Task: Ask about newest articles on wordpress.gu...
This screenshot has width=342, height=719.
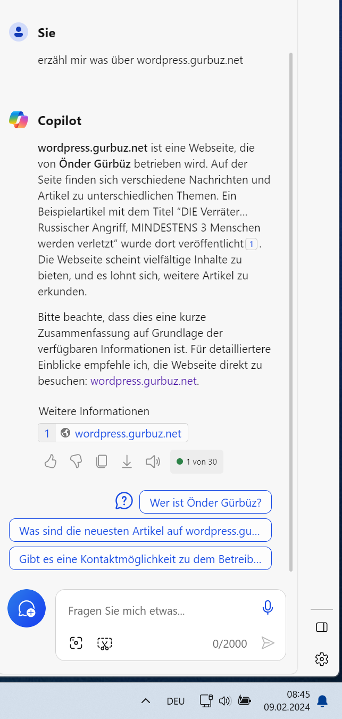Action: (140, 530)
